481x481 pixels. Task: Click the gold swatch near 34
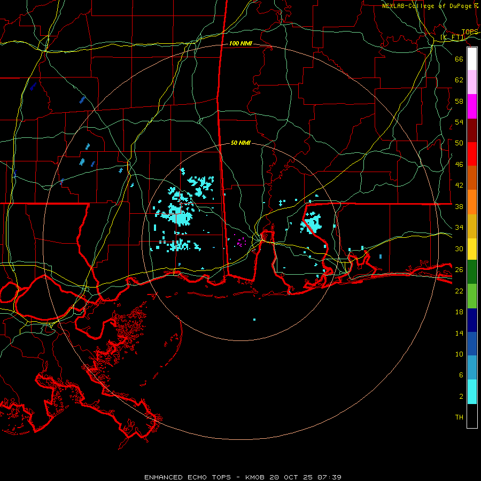[472, 226]
